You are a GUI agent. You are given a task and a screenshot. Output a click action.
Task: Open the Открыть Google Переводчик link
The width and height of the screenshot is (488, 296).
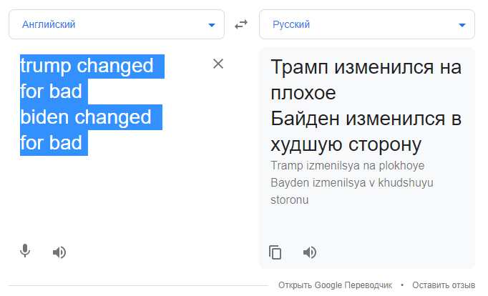coord(336,285)
